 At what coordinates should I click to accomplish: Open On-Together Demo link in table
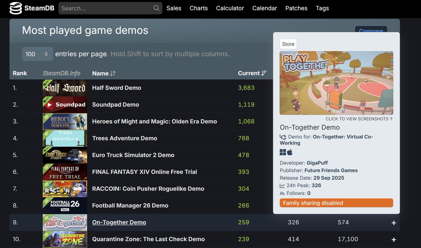(119, 222)
